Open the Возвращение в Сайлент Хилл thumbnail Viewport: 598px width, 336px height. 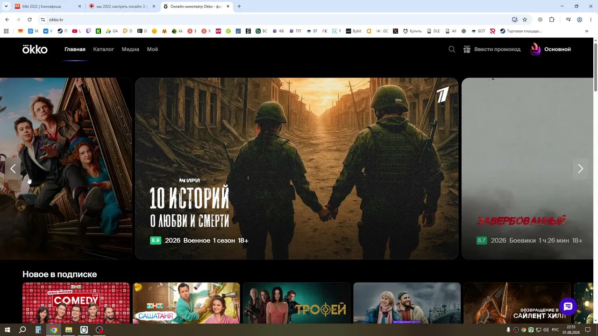click(517, 302)
